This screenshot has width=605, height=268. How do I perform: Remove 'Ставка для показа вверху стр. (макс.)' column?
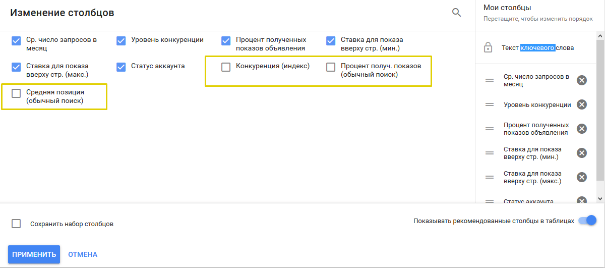coord(582,177)
